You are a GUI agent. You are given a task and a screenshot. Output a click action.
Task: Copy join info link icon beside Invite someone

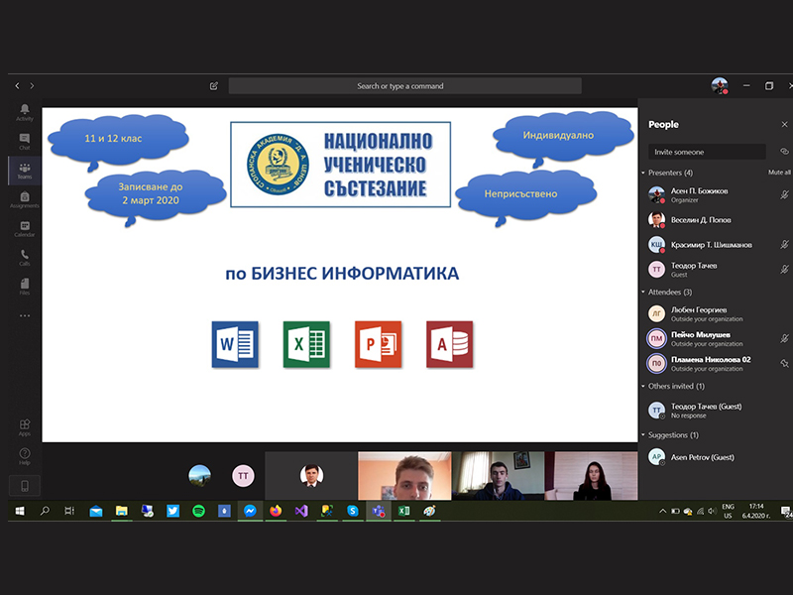784,152
